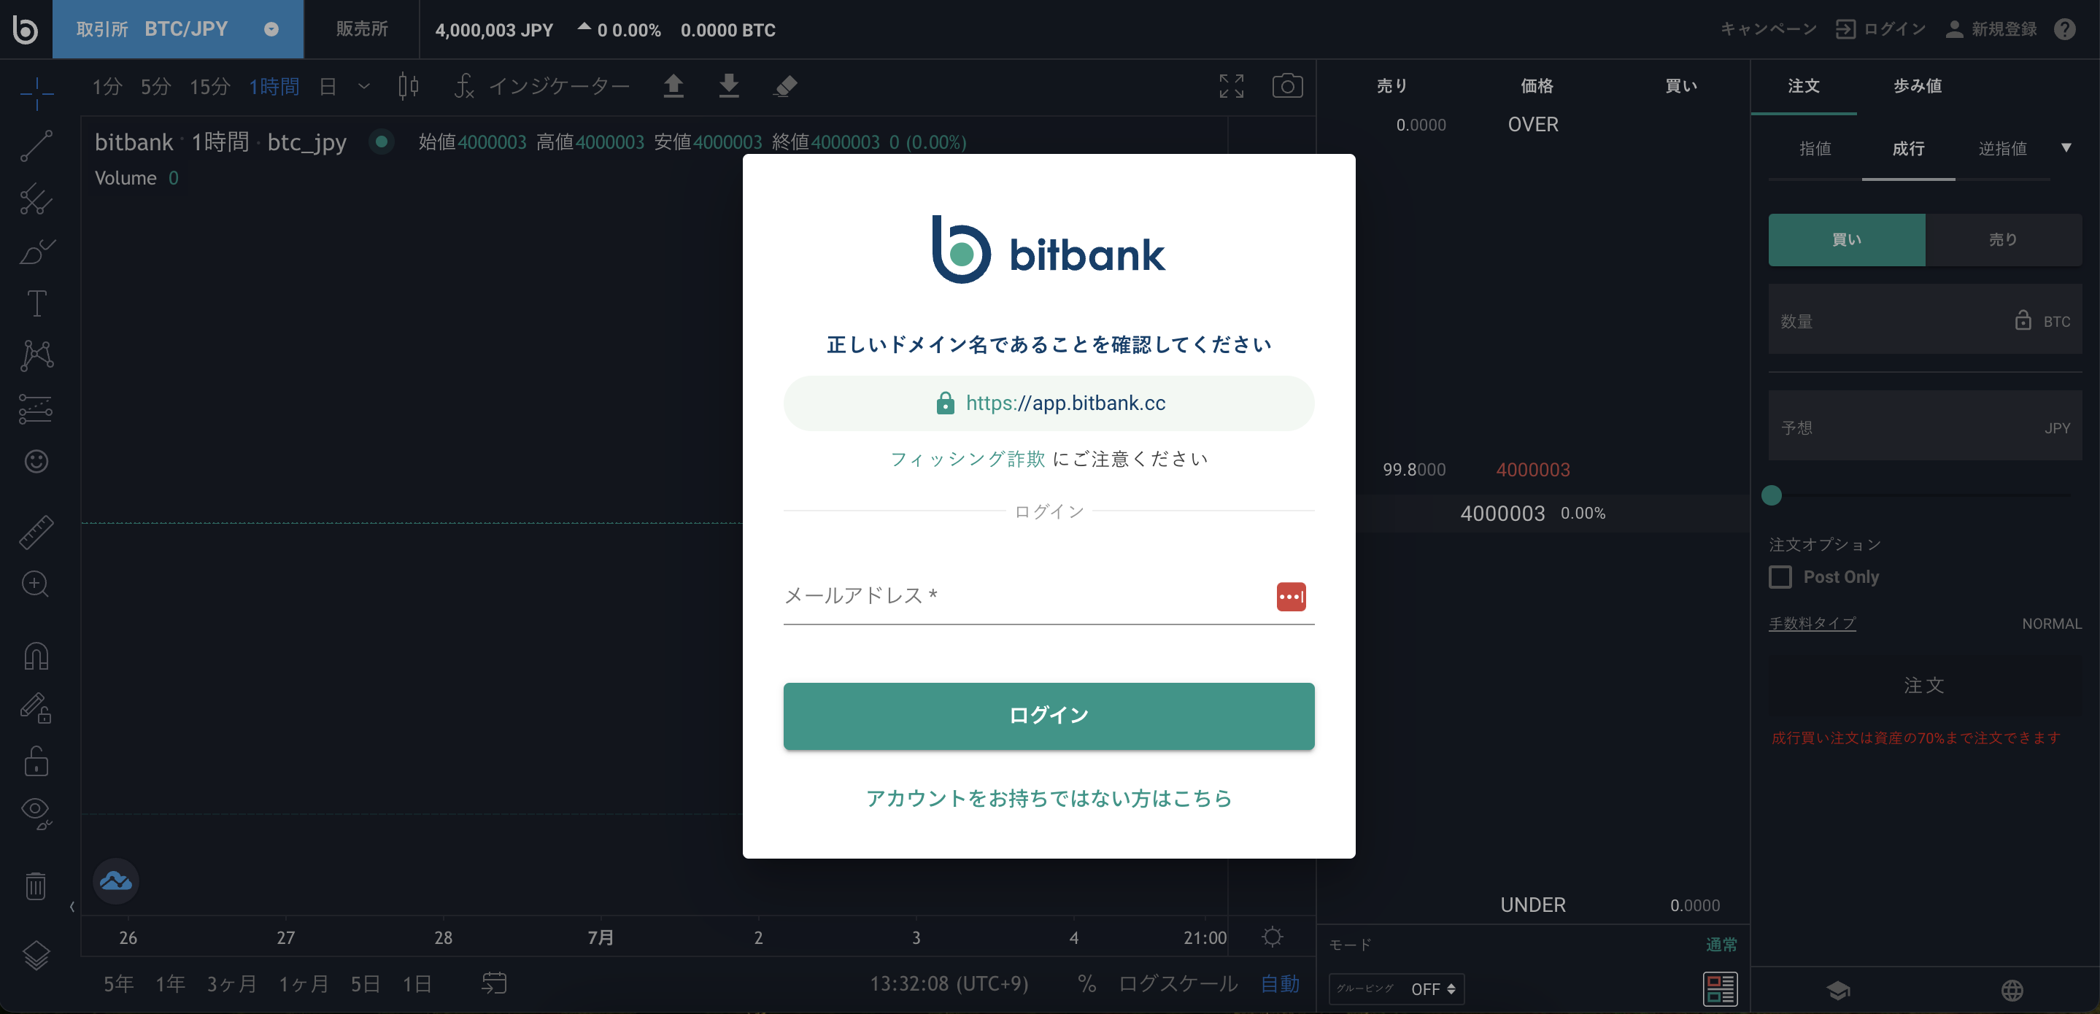Screen dimensions: 2100x1014
Task: Select the crosshair cursor tool
Action: coord(36,93)
